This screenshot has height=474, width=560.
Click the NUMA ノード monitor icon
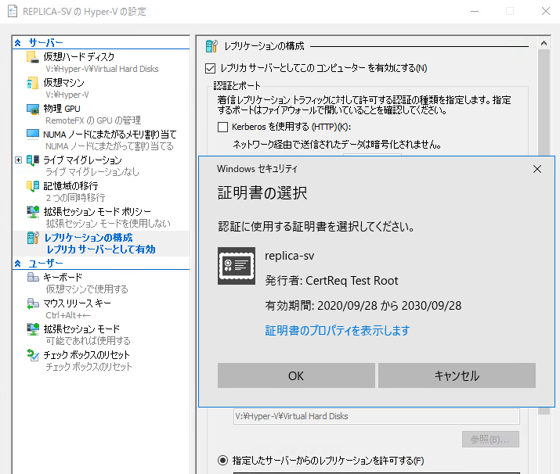click(x=32, y=134)
